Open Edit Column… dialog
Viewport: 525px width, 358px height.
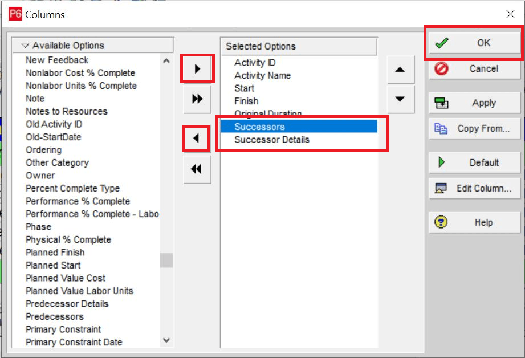coord(475,188)
